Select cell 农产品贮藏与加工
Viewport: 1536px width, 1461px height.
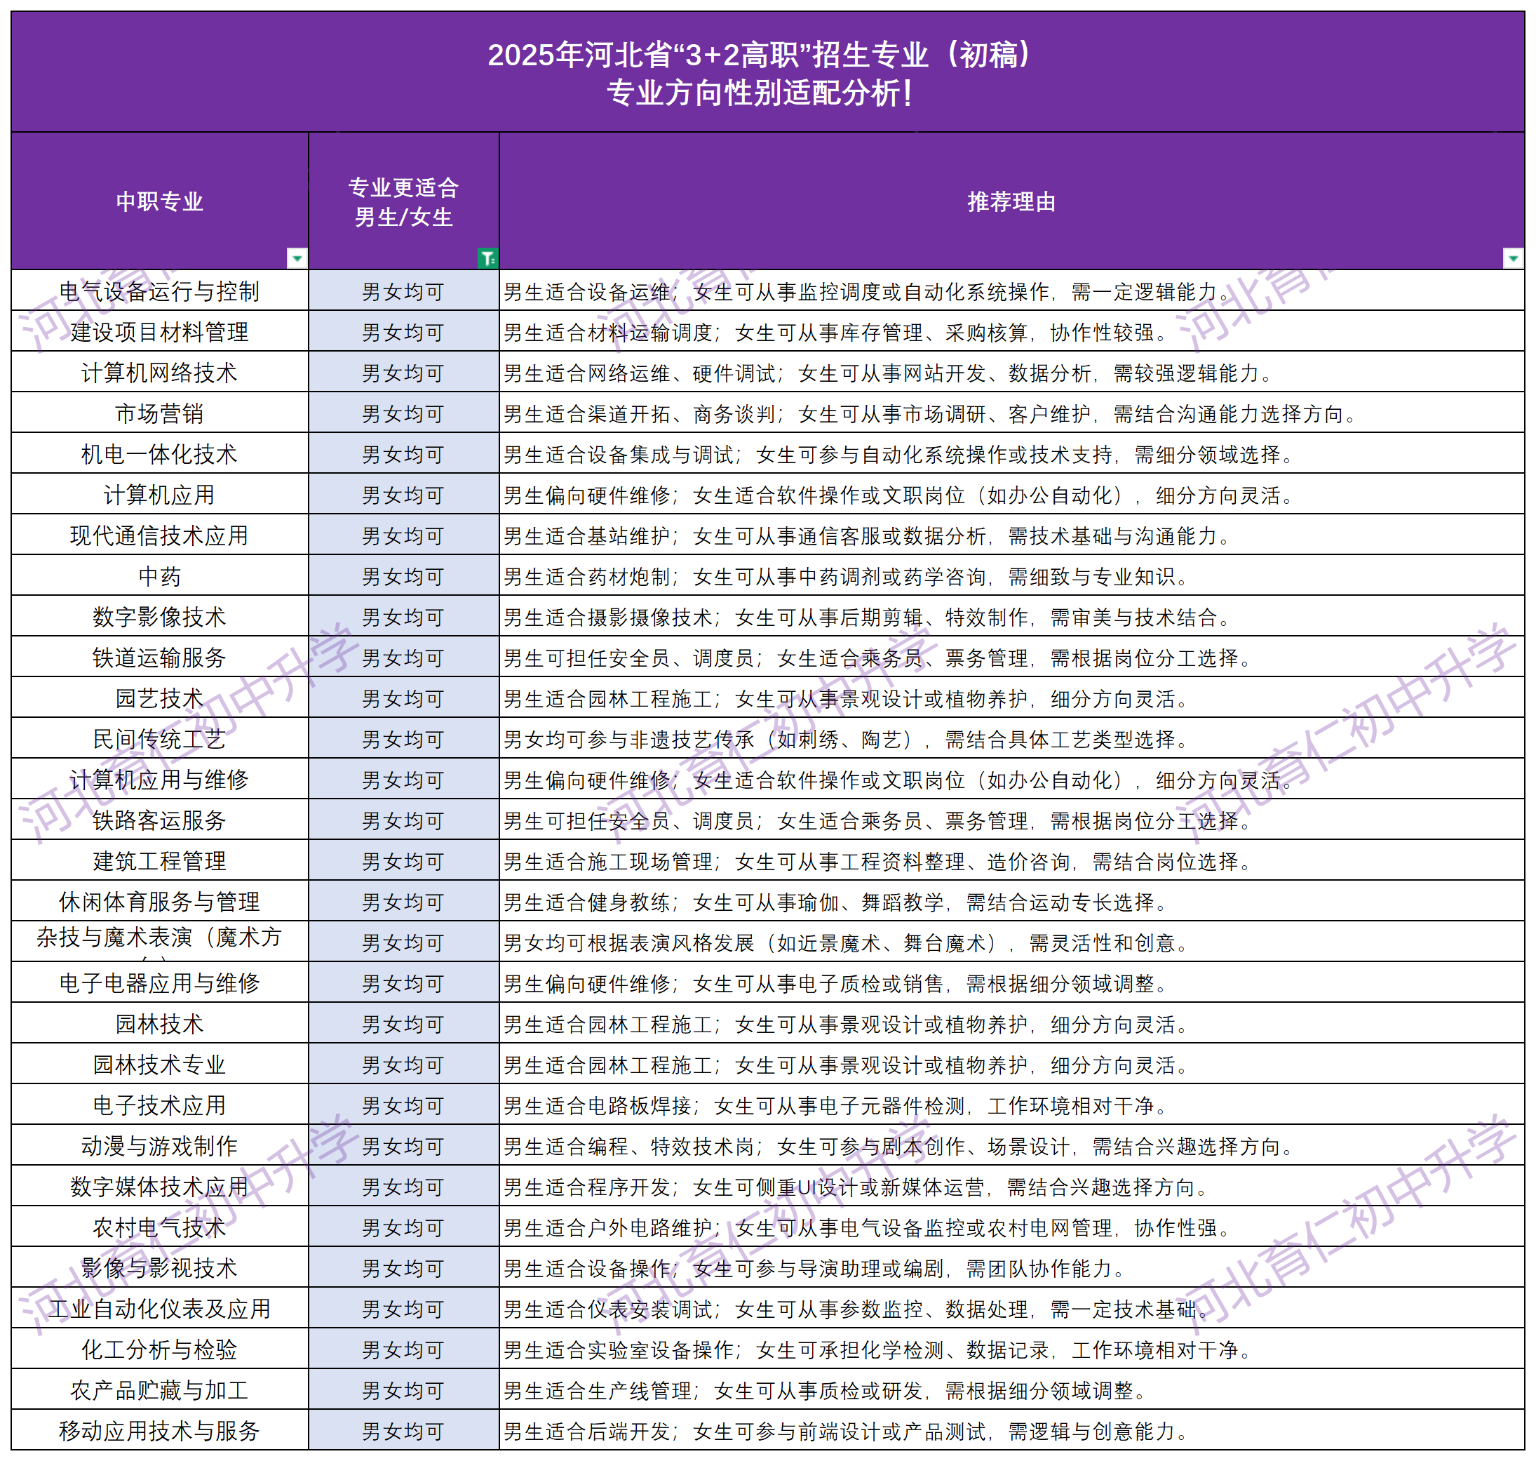[x=160, y=1390]
